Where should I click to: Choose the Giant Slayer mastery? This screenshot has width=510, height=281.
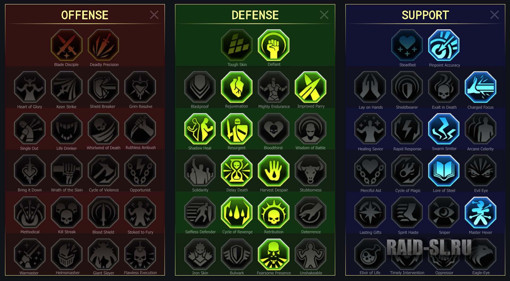104,254
